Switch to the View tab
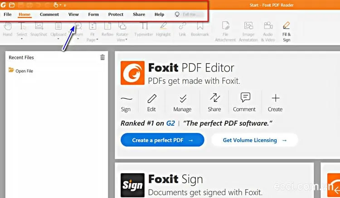The height and width of the screenshot is (198, 340). pos(73,14)
